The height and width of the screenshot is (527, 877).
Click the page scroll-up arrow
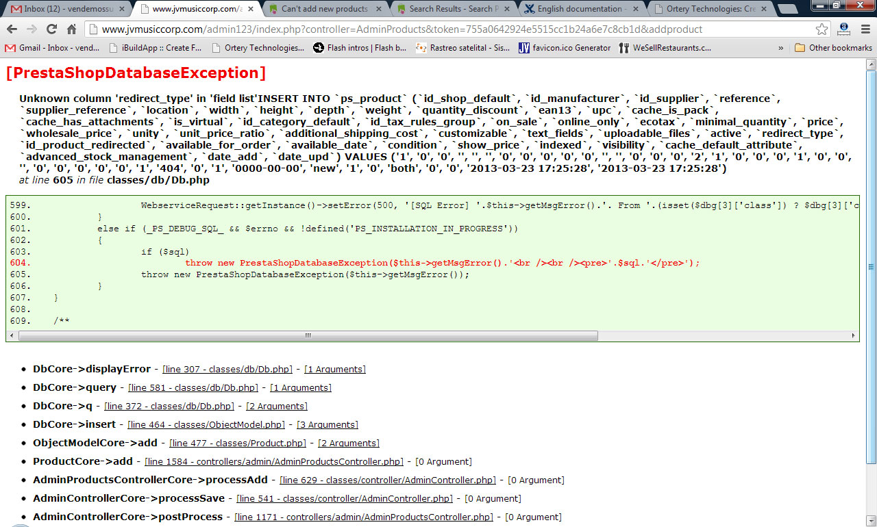(871, 63)
